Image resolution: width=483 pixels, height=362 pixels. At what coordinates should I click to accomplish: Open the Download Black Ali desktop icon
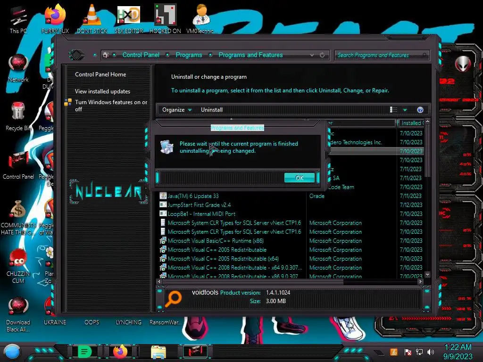(x=18, y=314)
